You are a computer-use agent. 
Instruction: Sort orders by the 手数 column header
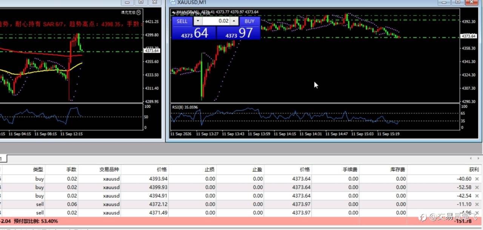(x=62, y=170)
